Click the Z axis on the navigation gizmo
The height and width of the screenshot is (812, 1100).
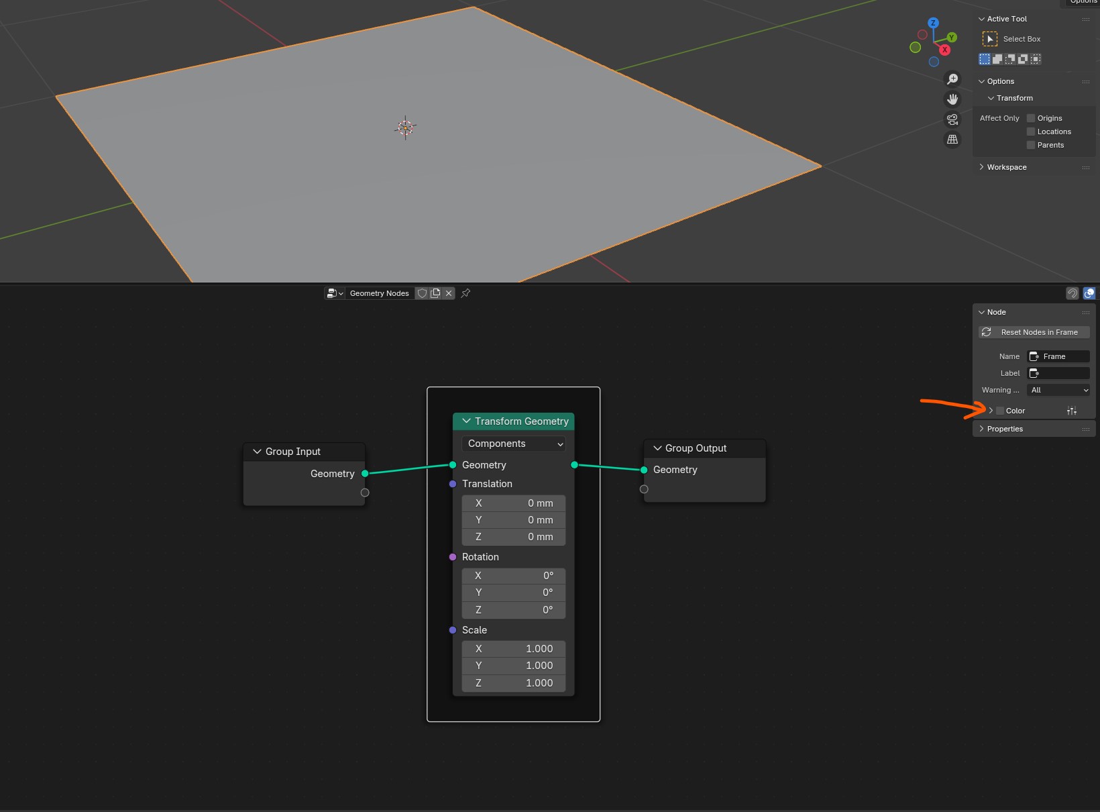[933, 23]
